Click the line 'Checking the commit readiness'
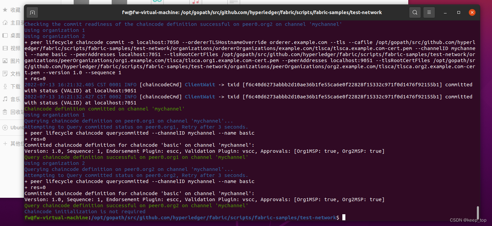Screen dimensions: 492x226 pos(183,24)
